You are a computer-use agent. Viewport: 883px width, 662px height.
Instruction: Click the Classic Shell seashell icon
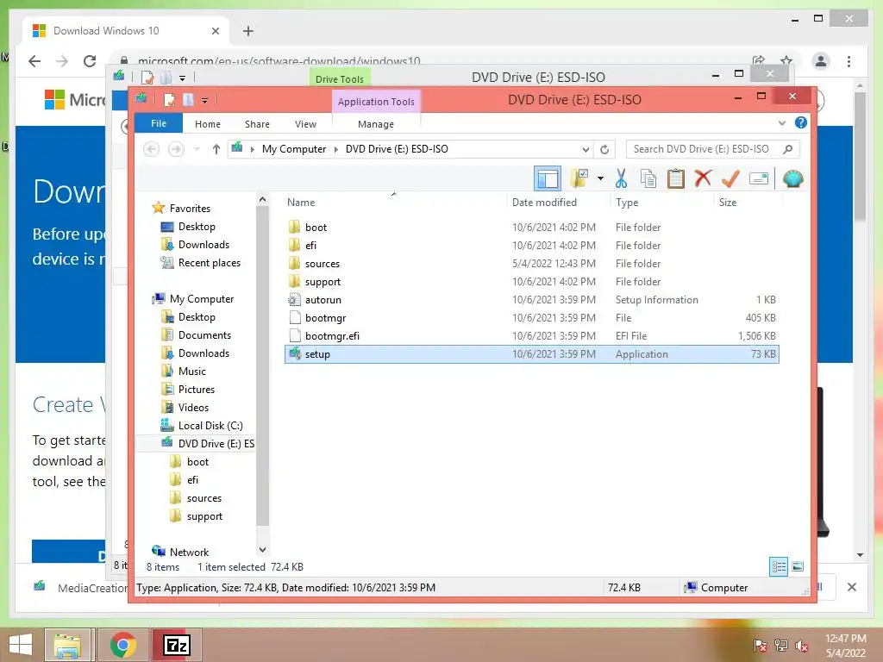tap(793, 179)
